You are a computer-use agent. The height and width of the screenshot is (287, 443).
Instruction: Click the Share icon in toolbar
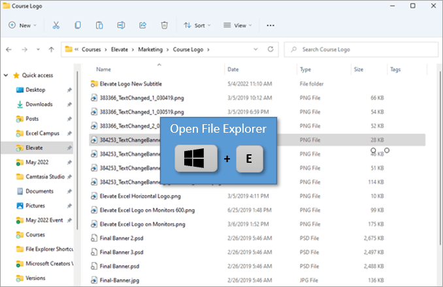point(142,25)
